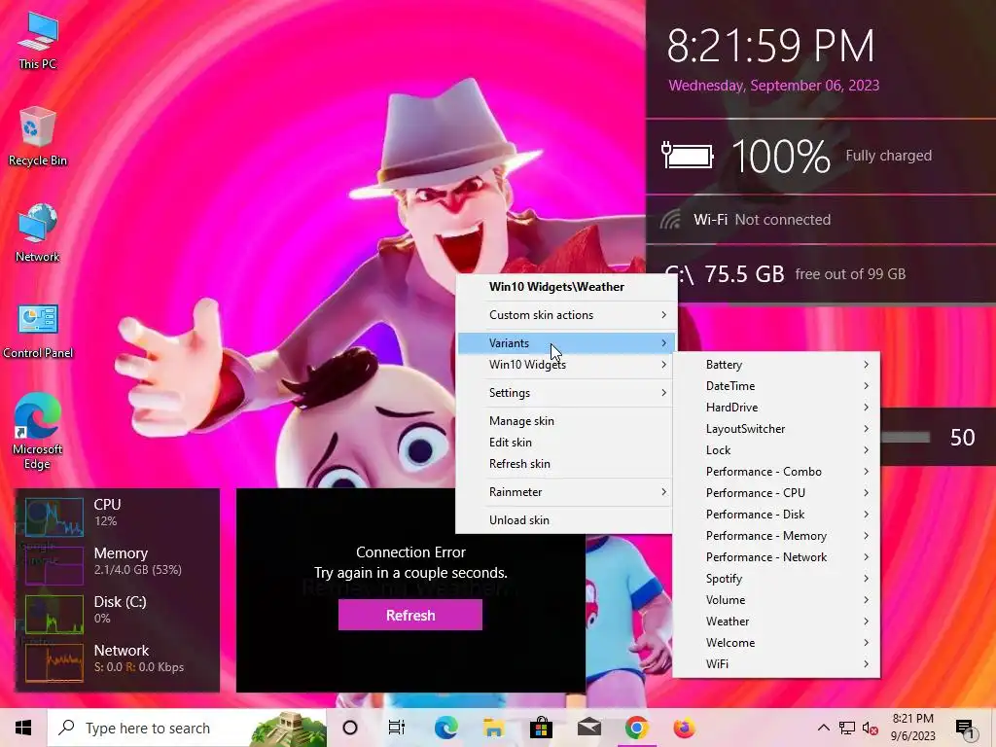Expand the Weather submenu
Screen dimensions: 996x747
776,622
